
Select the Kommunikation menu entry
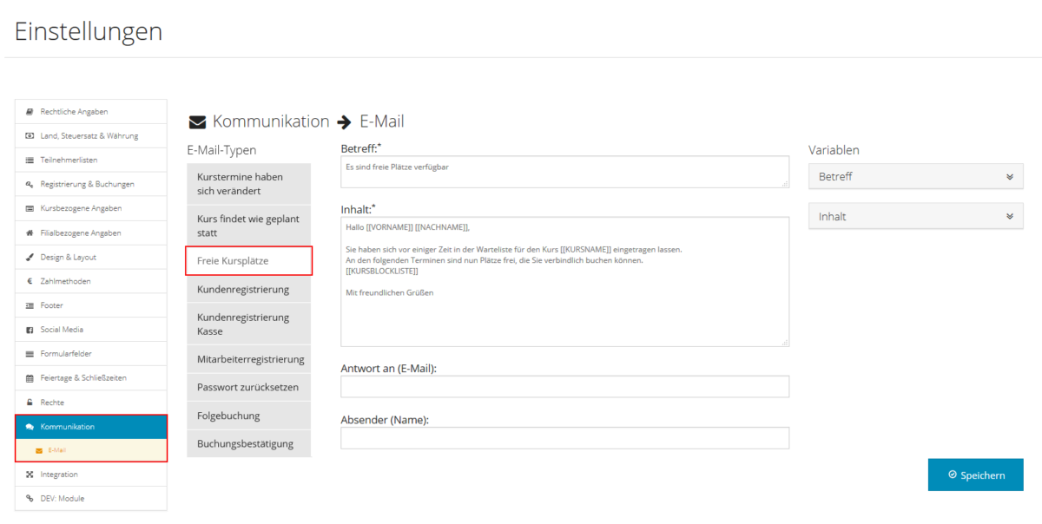pyautogui.click(x=91, y=427)
